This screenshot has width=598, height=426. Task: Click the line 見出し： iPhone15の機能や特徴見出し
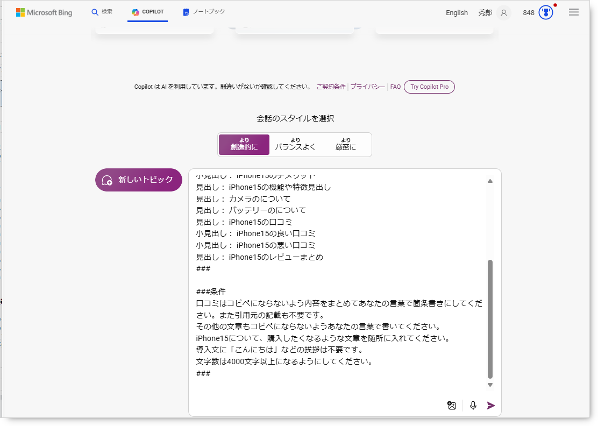(x=264, y=187)
